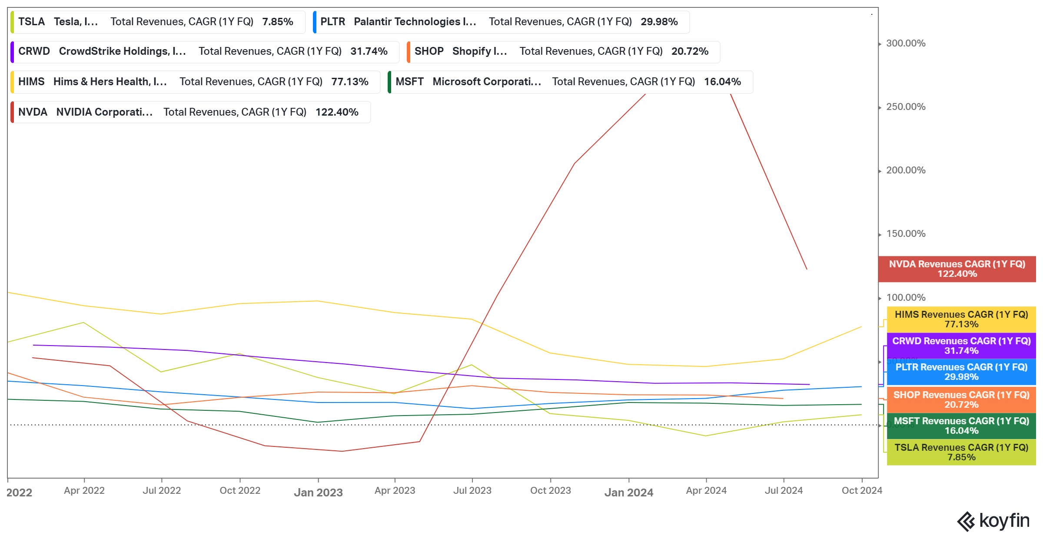Click the HIMS Hims & Hers legend entry
Viewport: 1043px width, 539px height.
click(x=195, y=82)
